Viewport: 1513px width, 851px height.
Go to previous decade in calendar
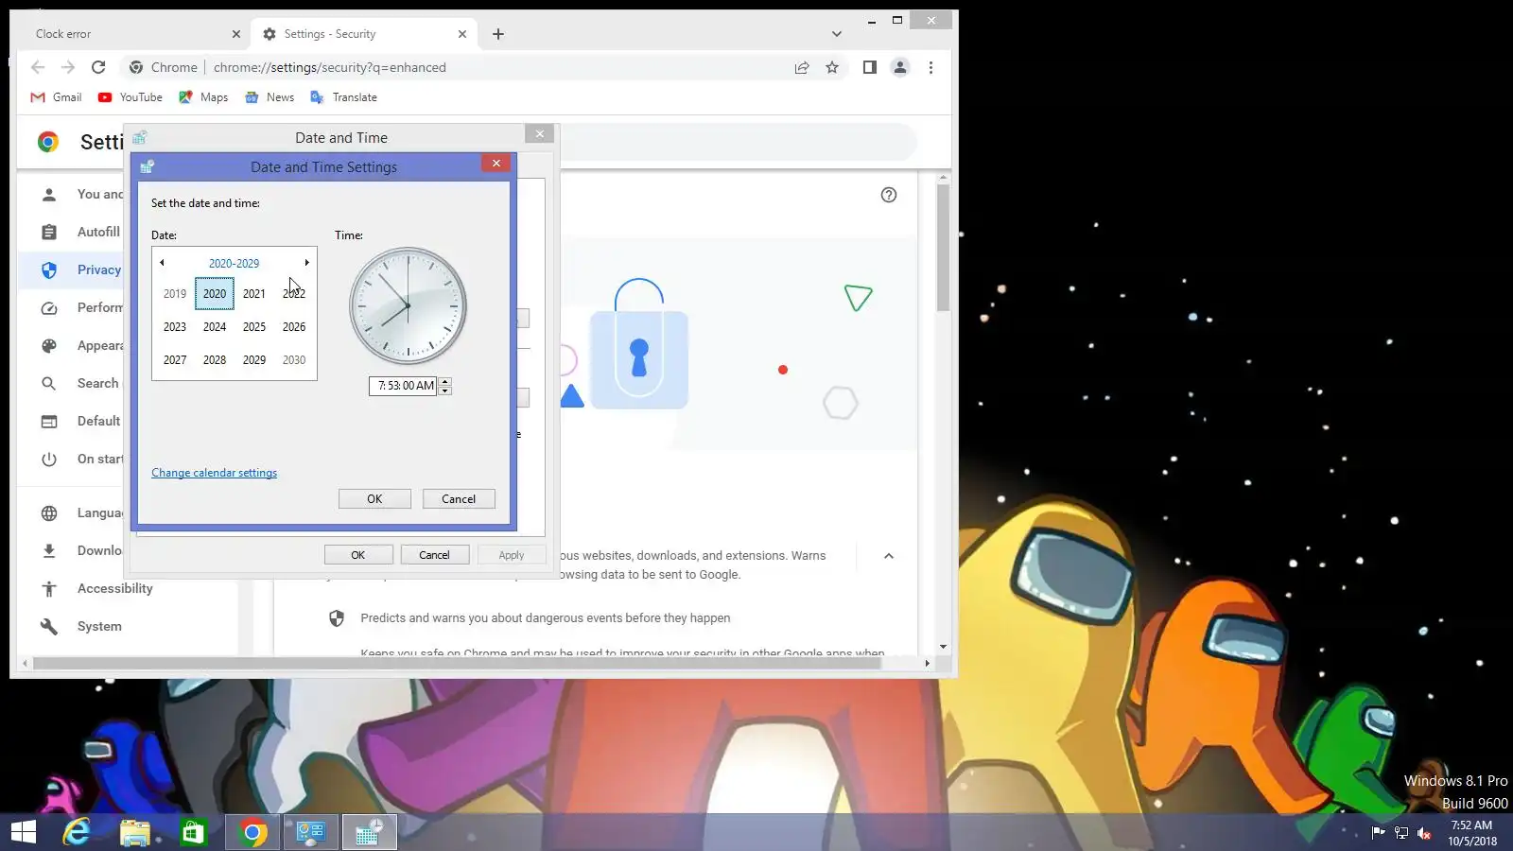(162, 263)
